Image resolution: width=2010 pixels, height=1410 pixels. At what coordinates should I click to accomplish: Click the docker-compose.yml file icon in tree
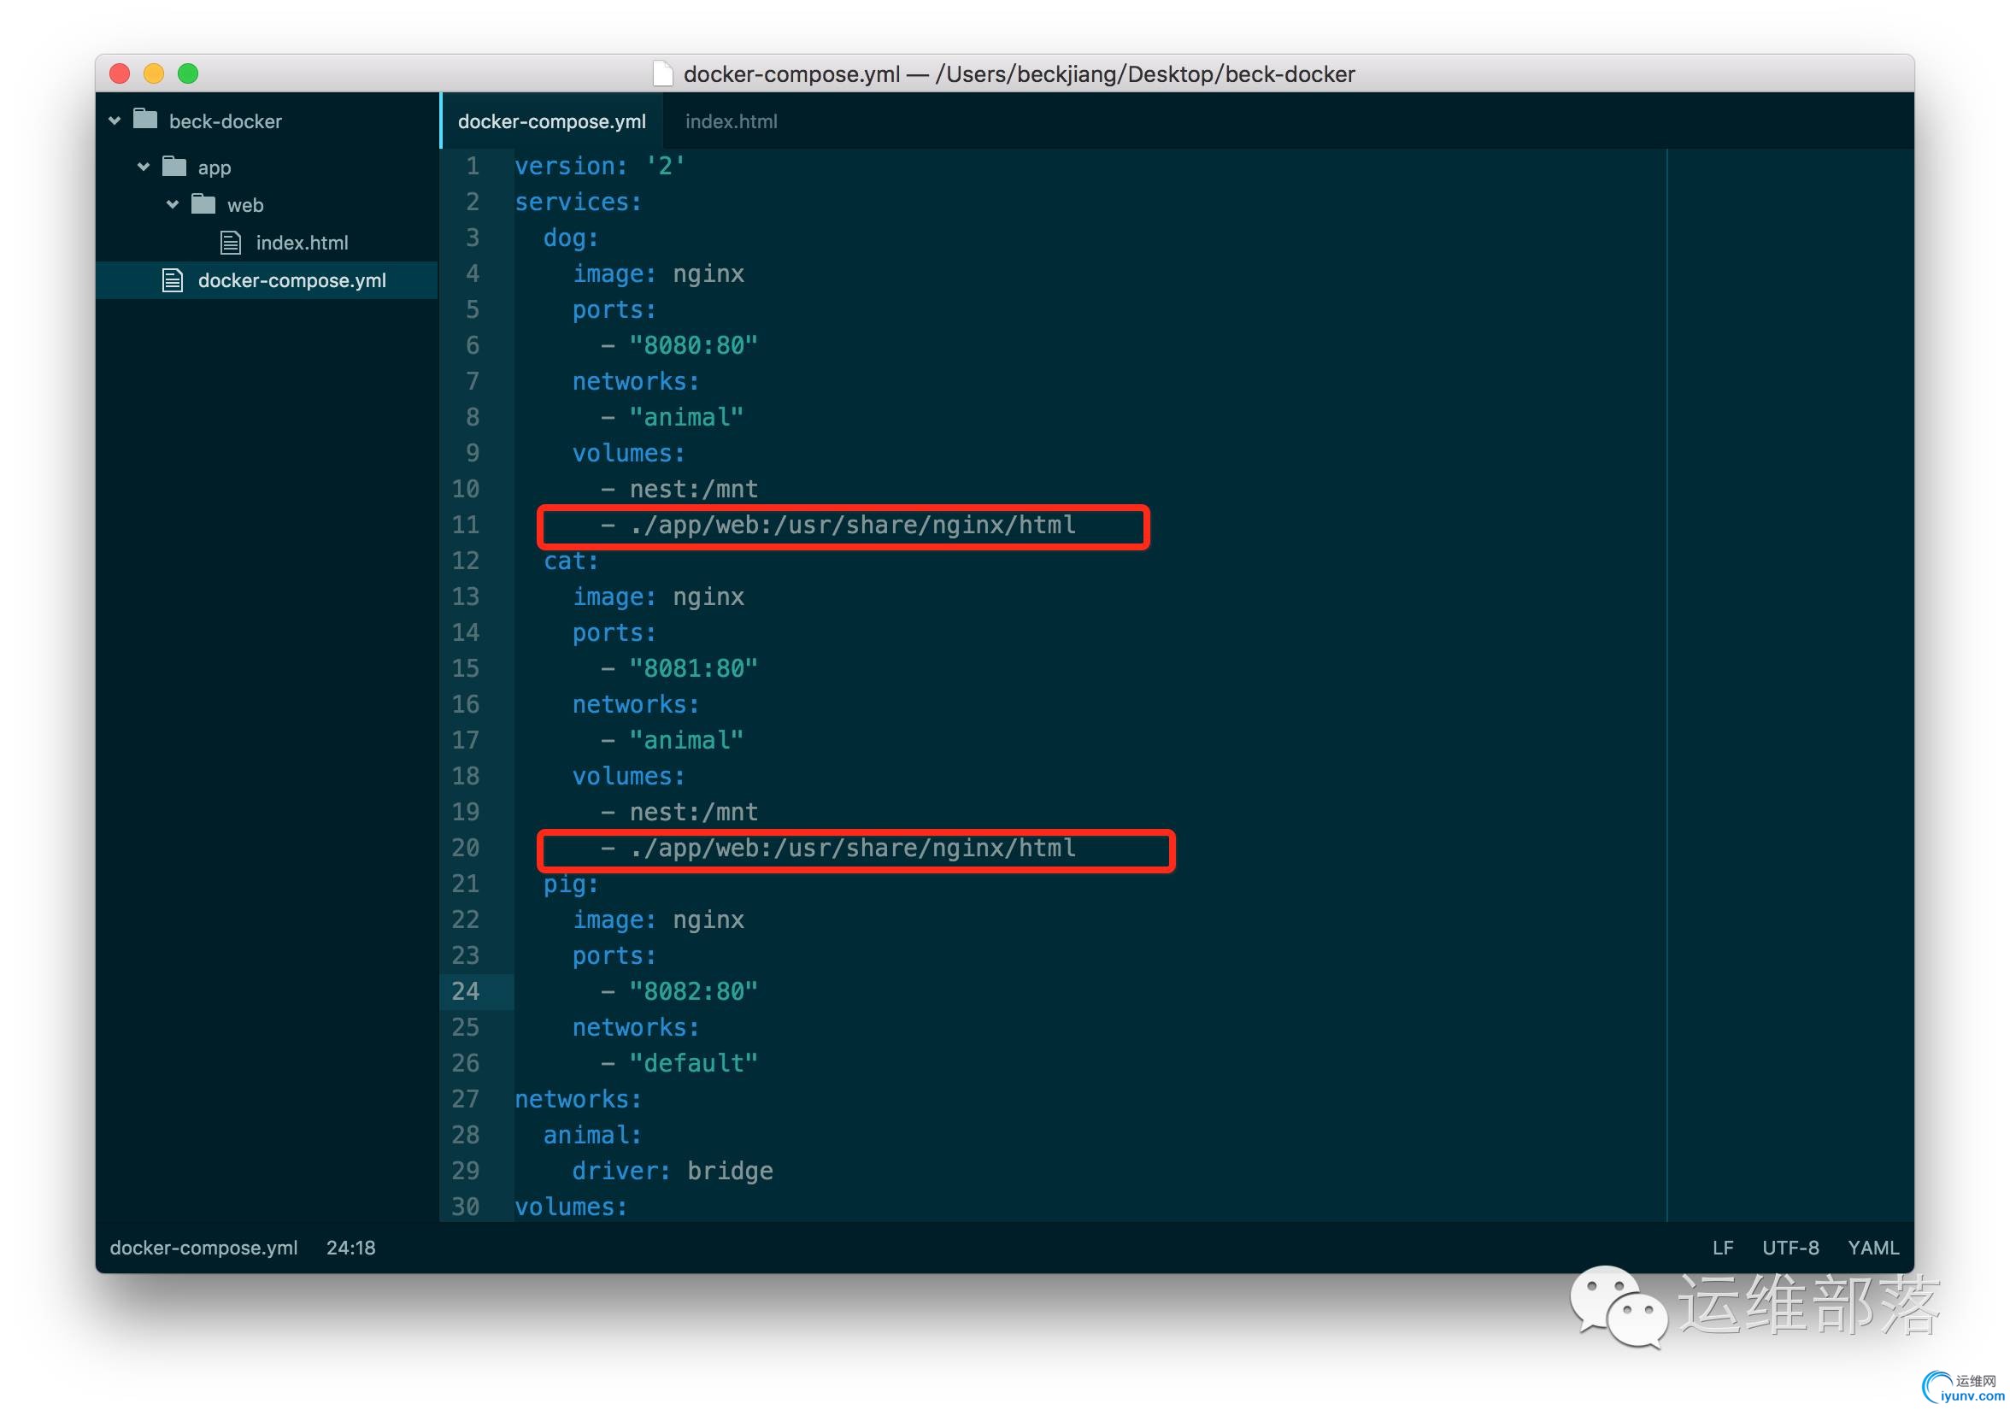pos(173,280)
